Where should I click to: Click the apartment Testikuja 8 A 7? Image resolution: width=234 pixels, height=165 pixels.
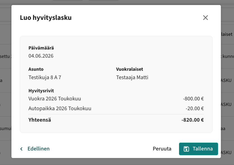tap(45, 77)
